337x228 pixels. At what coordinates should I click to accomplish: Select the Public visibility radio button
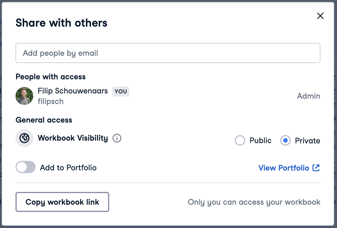[240, 141]
